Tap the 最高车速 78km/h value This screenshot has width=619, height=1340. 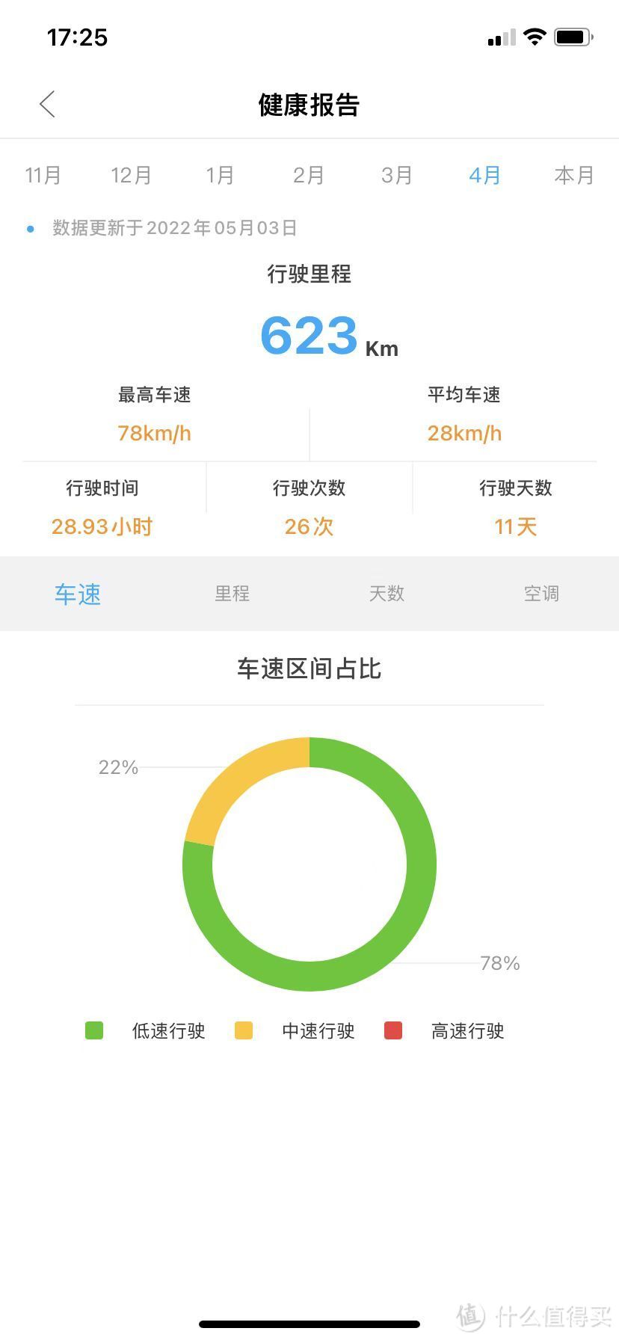coord(154,433)
